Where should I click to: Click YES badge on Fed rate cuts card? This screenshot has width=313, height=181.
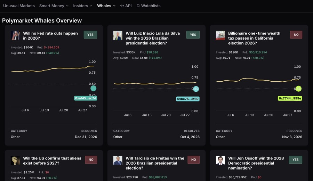(90, 35)
